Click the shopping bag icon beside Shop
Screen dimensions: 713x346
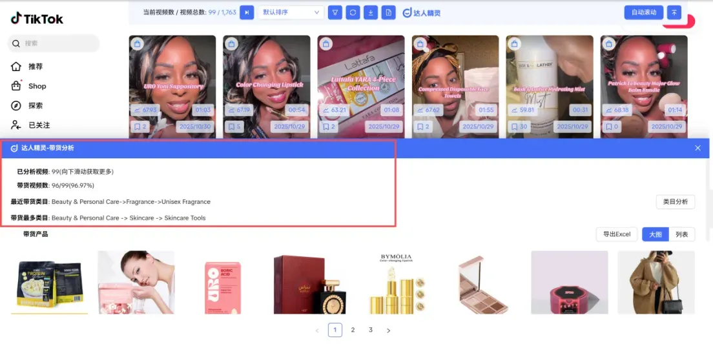[16, 86]
